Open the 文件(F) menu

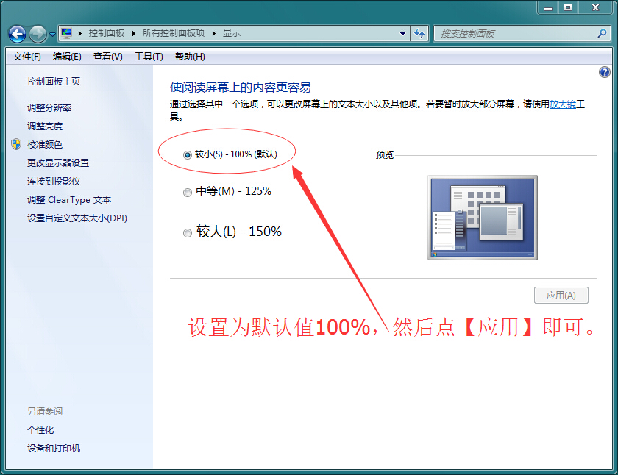coord(26,57)
